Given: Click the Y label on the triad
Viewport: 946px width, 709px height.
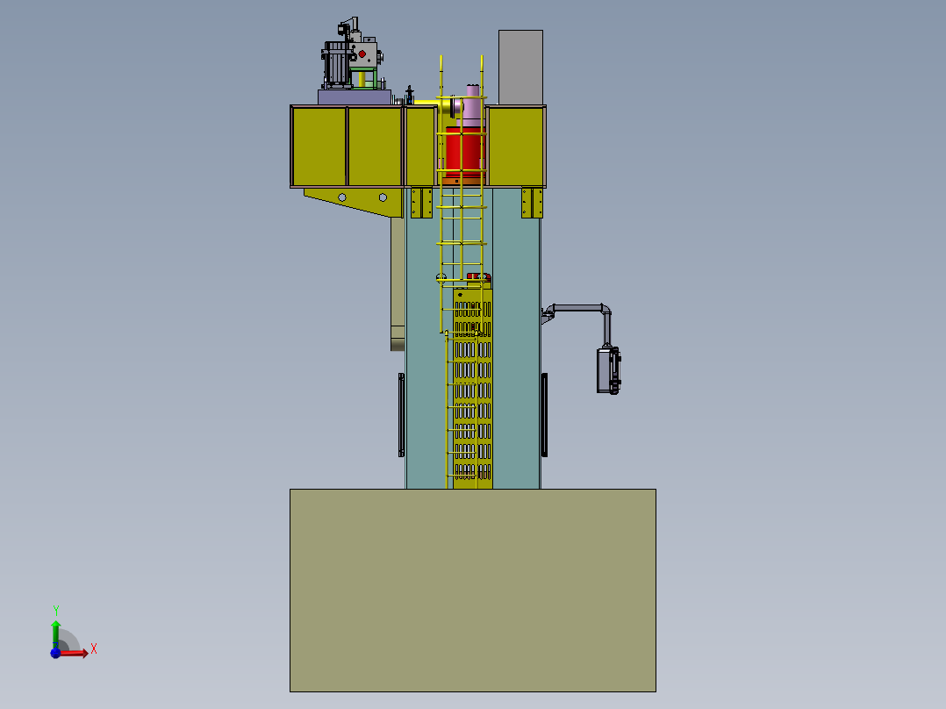Looking at the screenshot, I should tap(55, 611).
